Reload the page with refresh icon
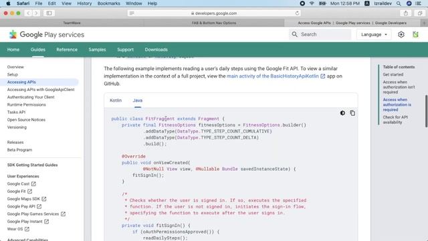The image size is (428, 241). tap(297, 13)
